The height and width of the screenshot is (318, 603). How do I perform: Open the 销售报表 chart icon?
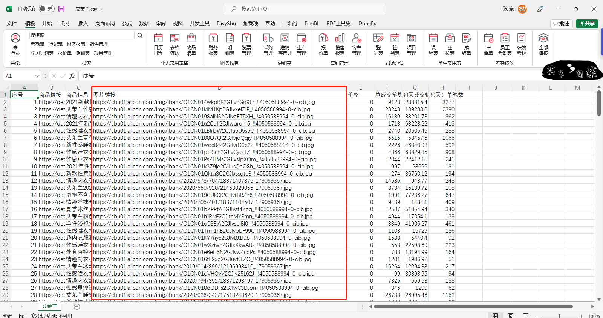point(340,44)
